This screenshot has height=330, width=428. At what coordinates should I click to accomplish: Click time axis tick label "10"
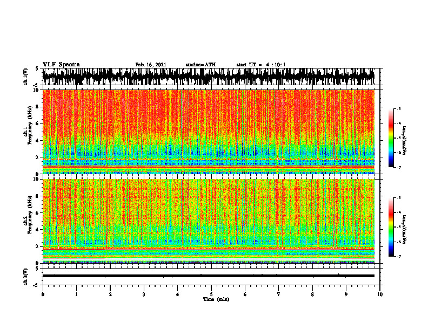tap(380, 294)
